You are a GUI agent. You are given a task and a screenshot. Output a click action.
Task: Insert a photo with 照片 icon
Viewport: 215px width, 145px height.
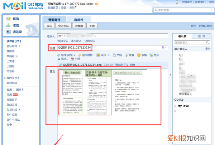[x=98, y=55]
